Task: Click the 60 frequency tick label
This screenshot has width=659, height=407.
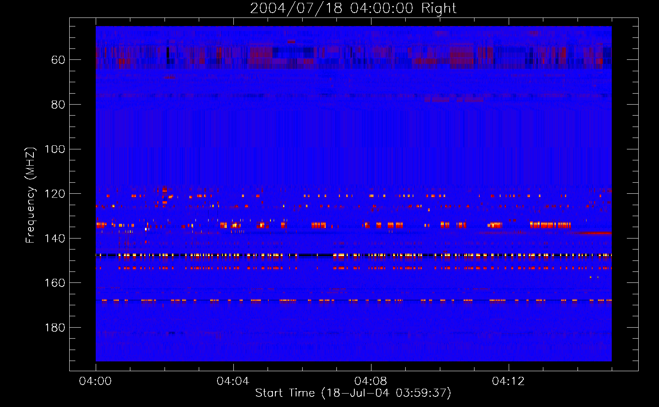Action: click(58, 60)
